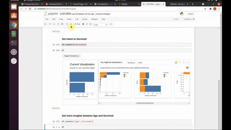The height and width of the screenshot is (130, 231).
Task: Click the horizontal scrollbar thumb of recommendations
Action: point(145,103)
